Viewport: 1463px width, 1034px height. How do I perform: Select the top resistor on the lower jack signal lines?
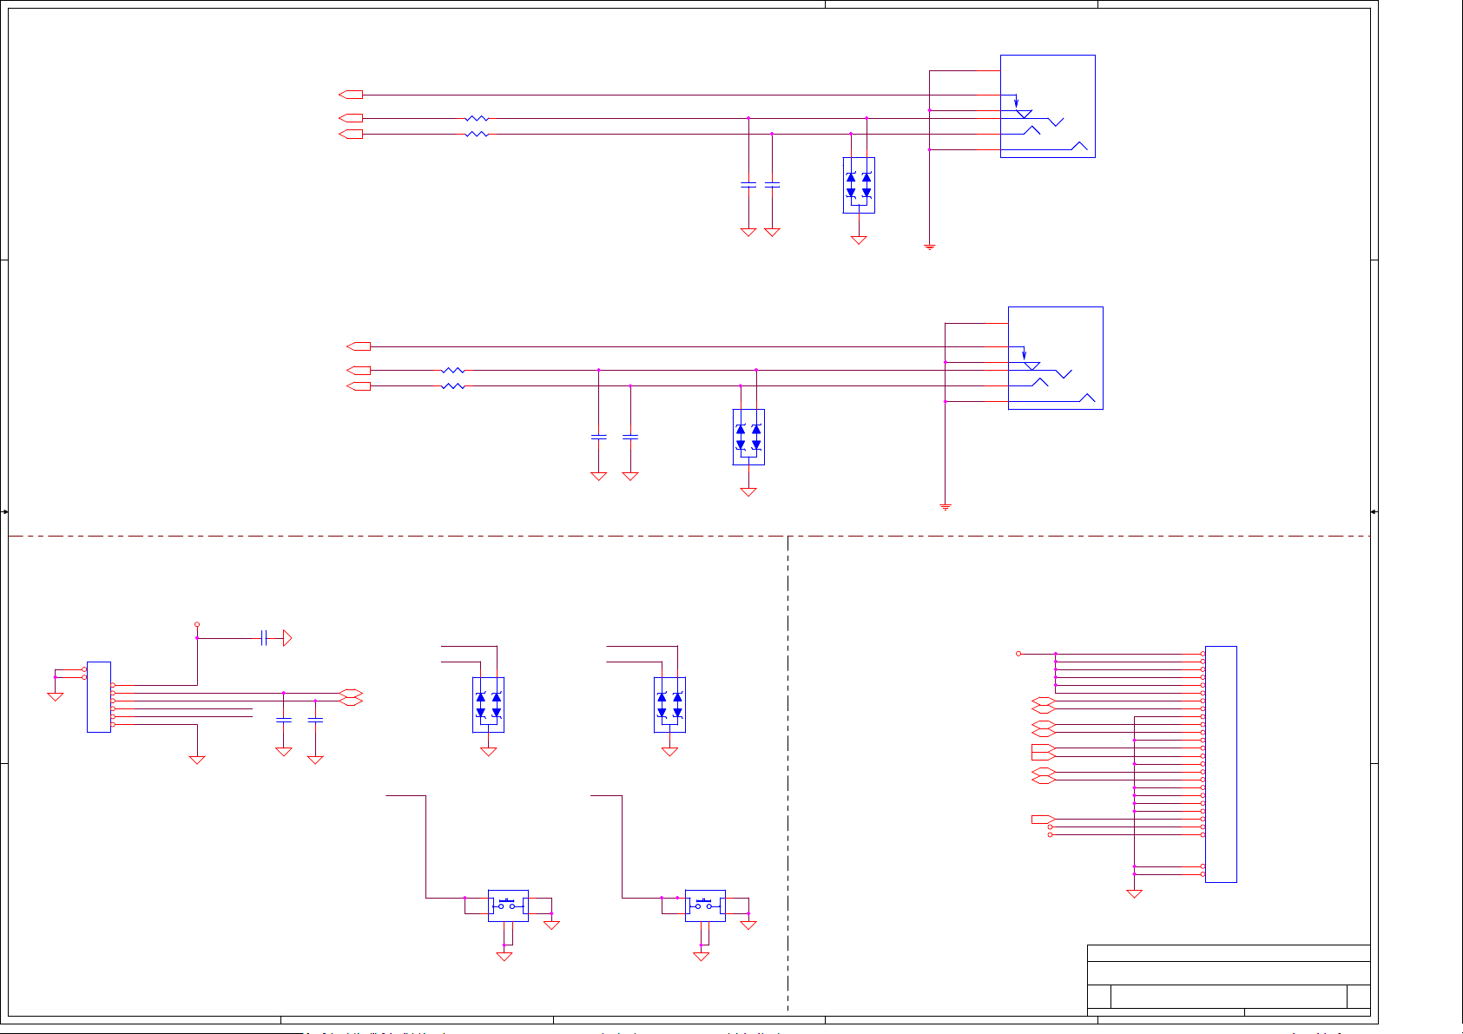[453, 370]
